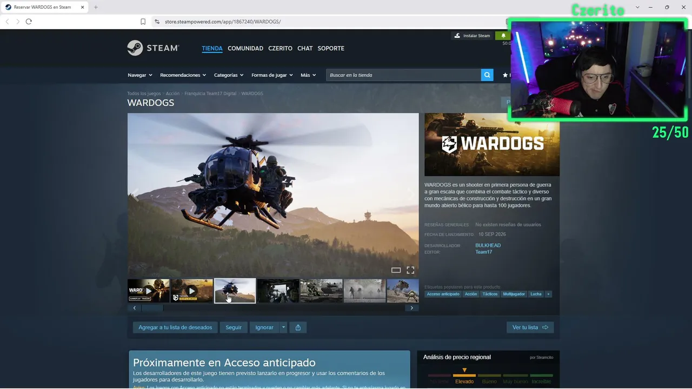Select the foggy soldiers screenshot thumbnail
The image size is (692, 389).
click(x=365, y=291)
